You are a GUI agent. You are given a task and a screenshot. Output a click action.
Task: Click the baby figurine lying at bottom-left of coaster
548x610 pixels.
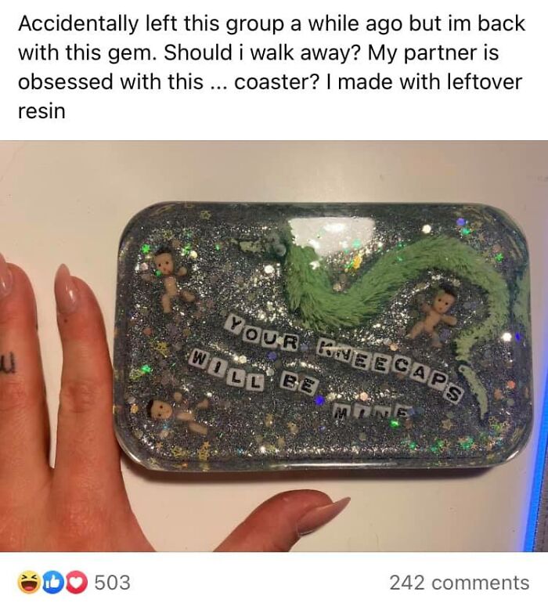point(175,415)
